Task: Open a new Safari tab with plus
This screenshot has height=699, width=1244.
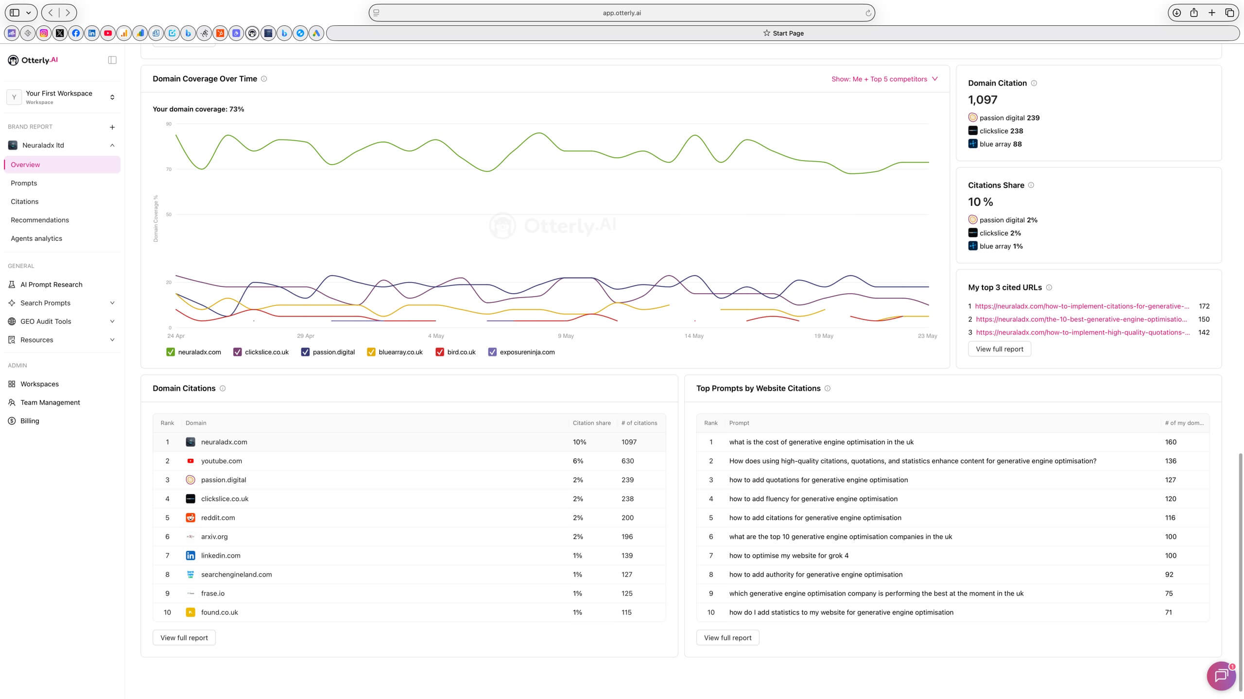Action: 1211,13
